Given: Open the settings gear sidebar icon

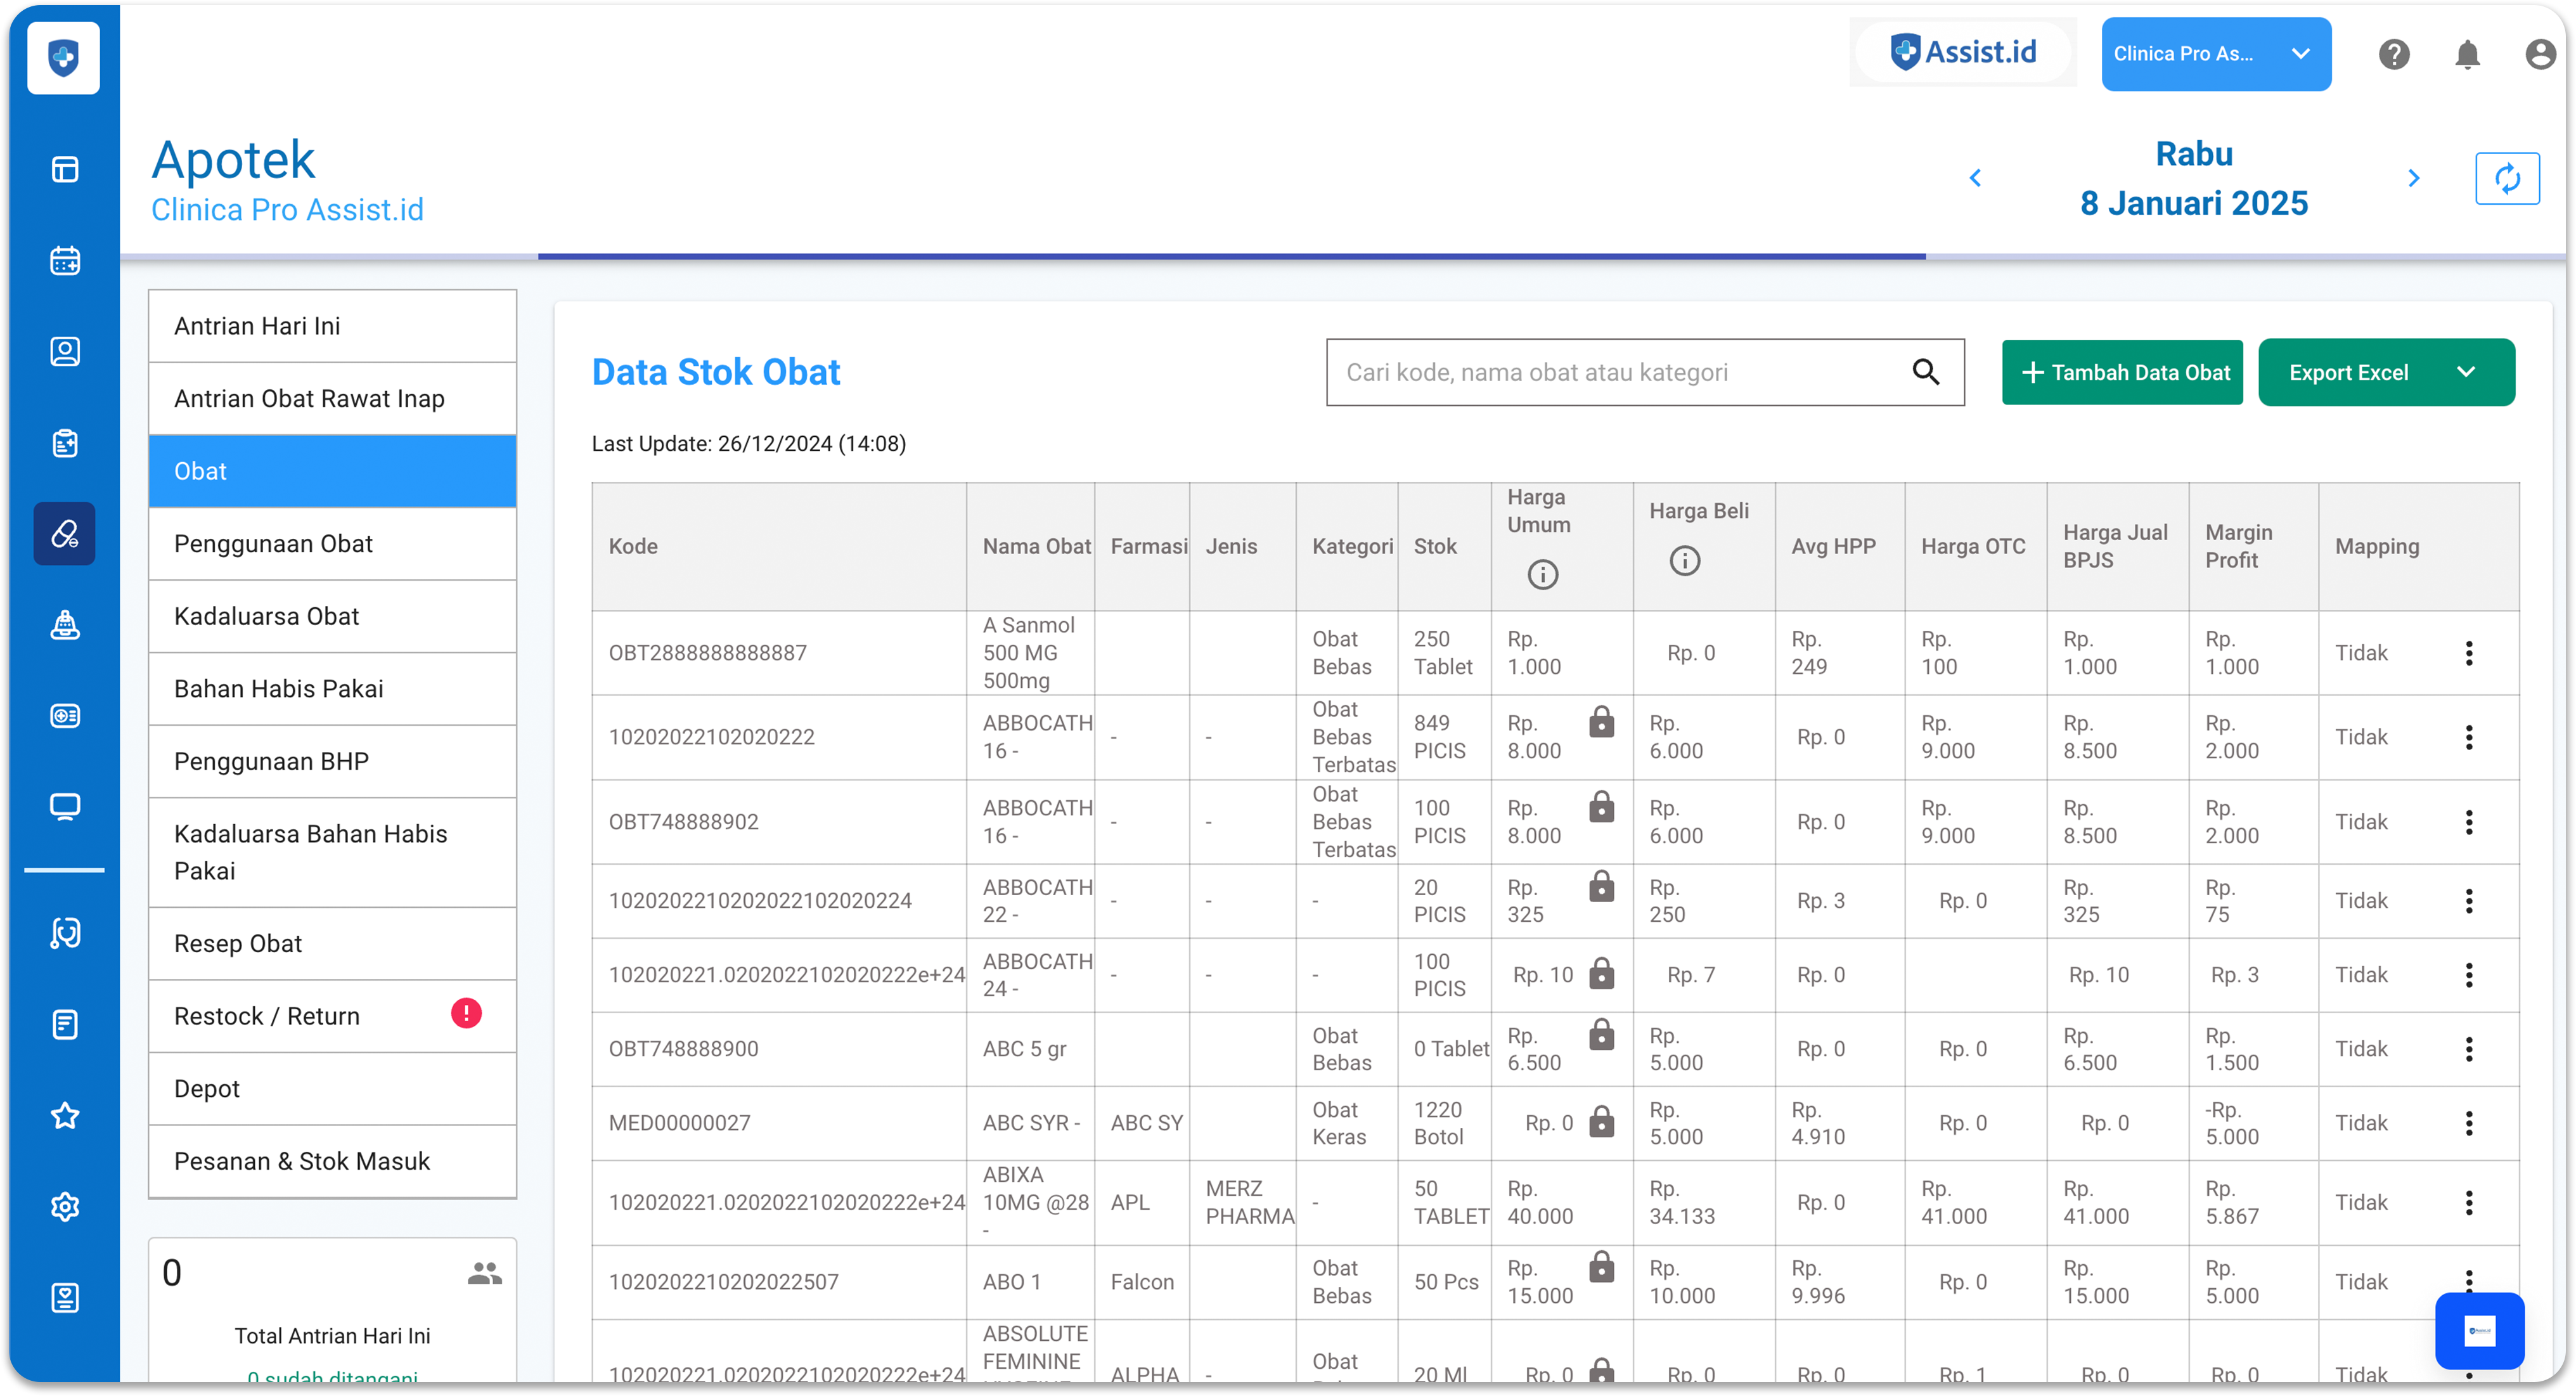Looking at the screenshot, I should pos(65,1207).
